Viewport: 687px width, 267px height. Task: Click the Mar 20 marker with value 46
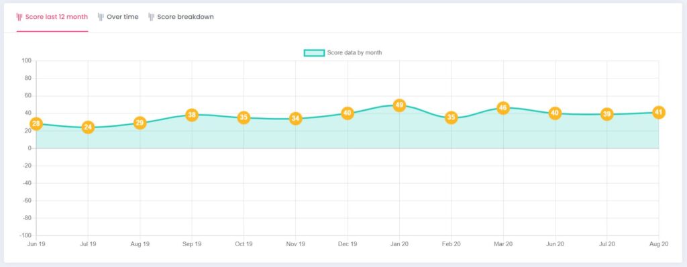pyautogui.click(x=503, y=108)
